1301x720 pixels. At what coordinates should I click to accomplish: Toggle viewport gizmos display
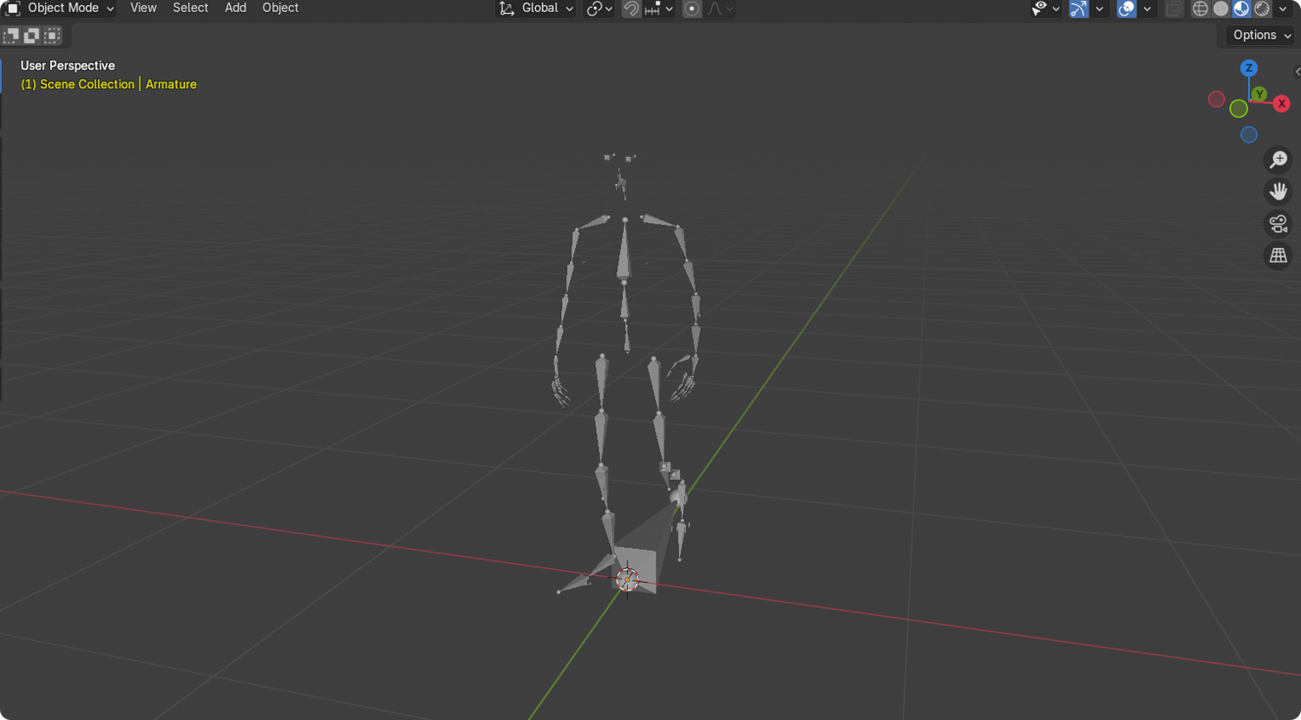point(1078,9)
